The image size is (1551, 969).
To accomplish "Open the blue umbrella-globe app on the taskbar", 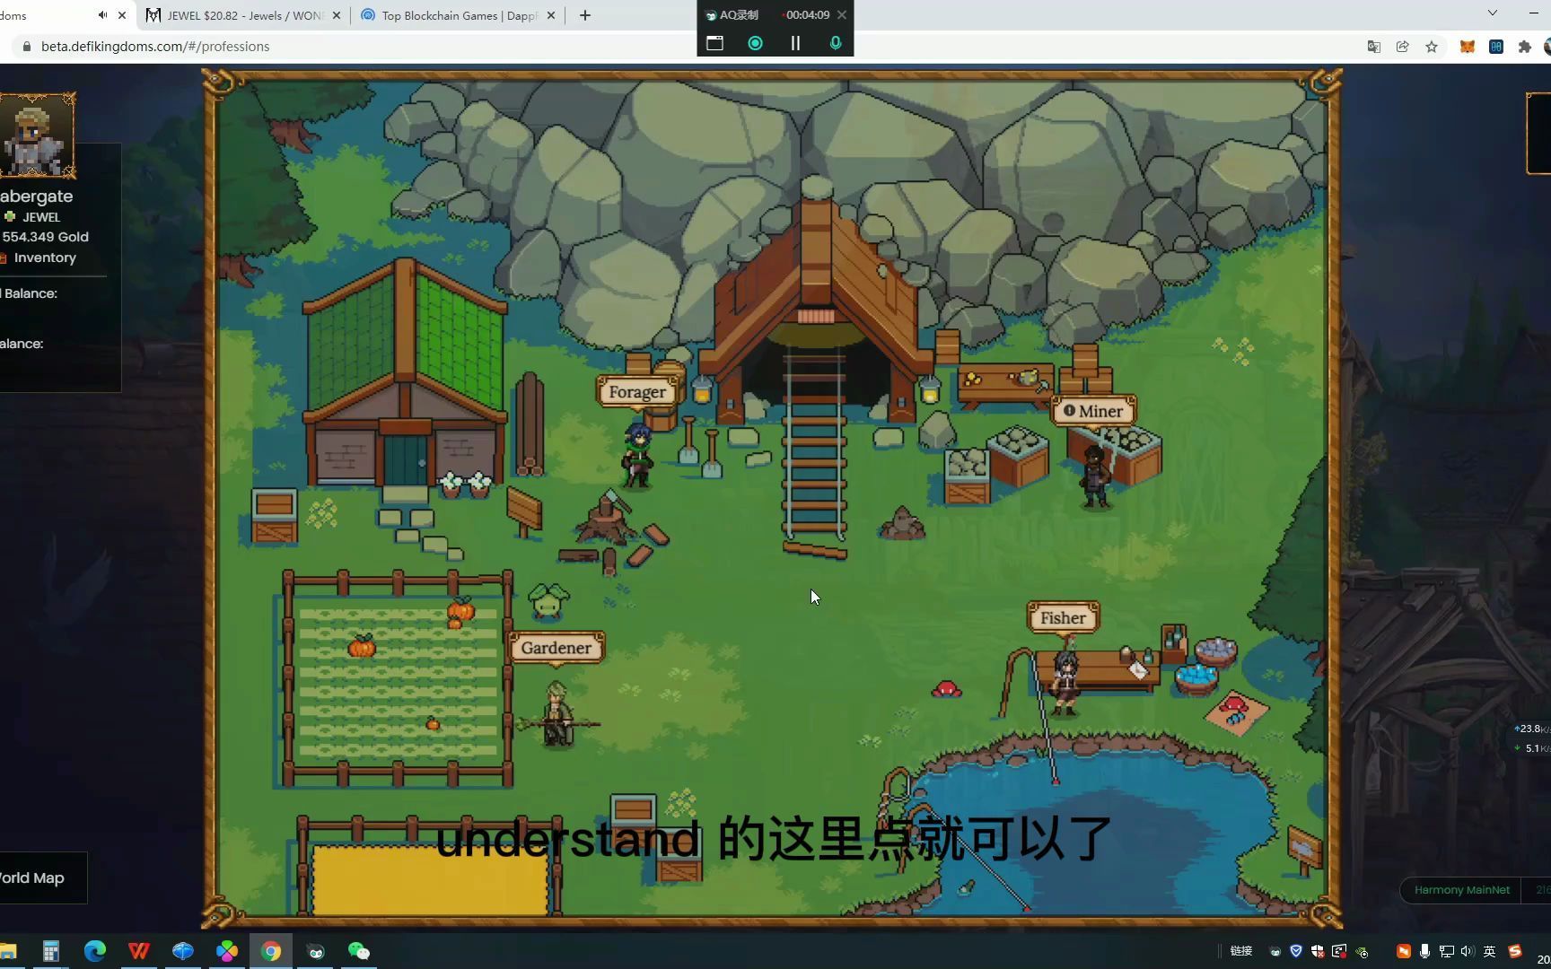I will tap(183, 951).
